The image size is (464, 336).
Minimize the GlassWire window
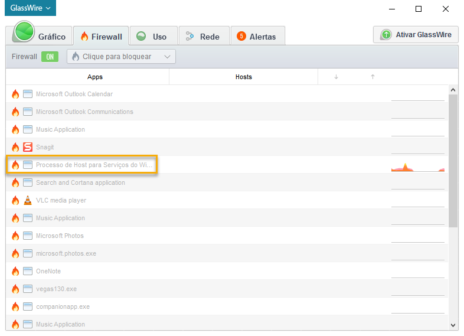(x=392, y=9)
